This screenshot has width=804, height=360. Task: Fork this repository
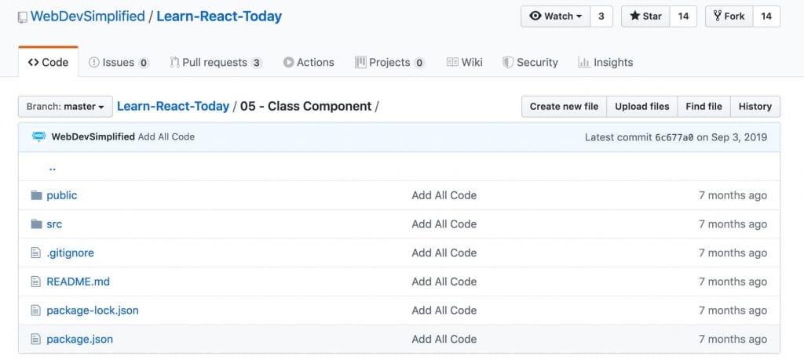729,16
